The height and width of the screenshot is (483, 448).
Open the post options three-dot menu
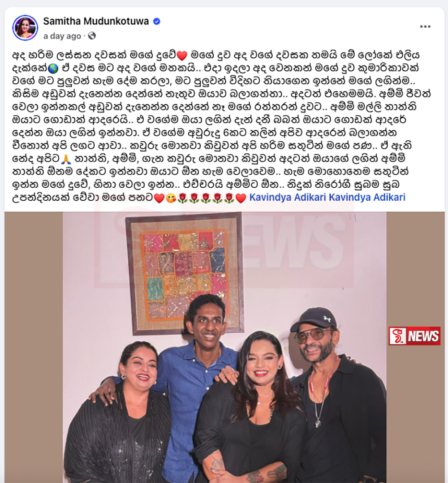425,27
